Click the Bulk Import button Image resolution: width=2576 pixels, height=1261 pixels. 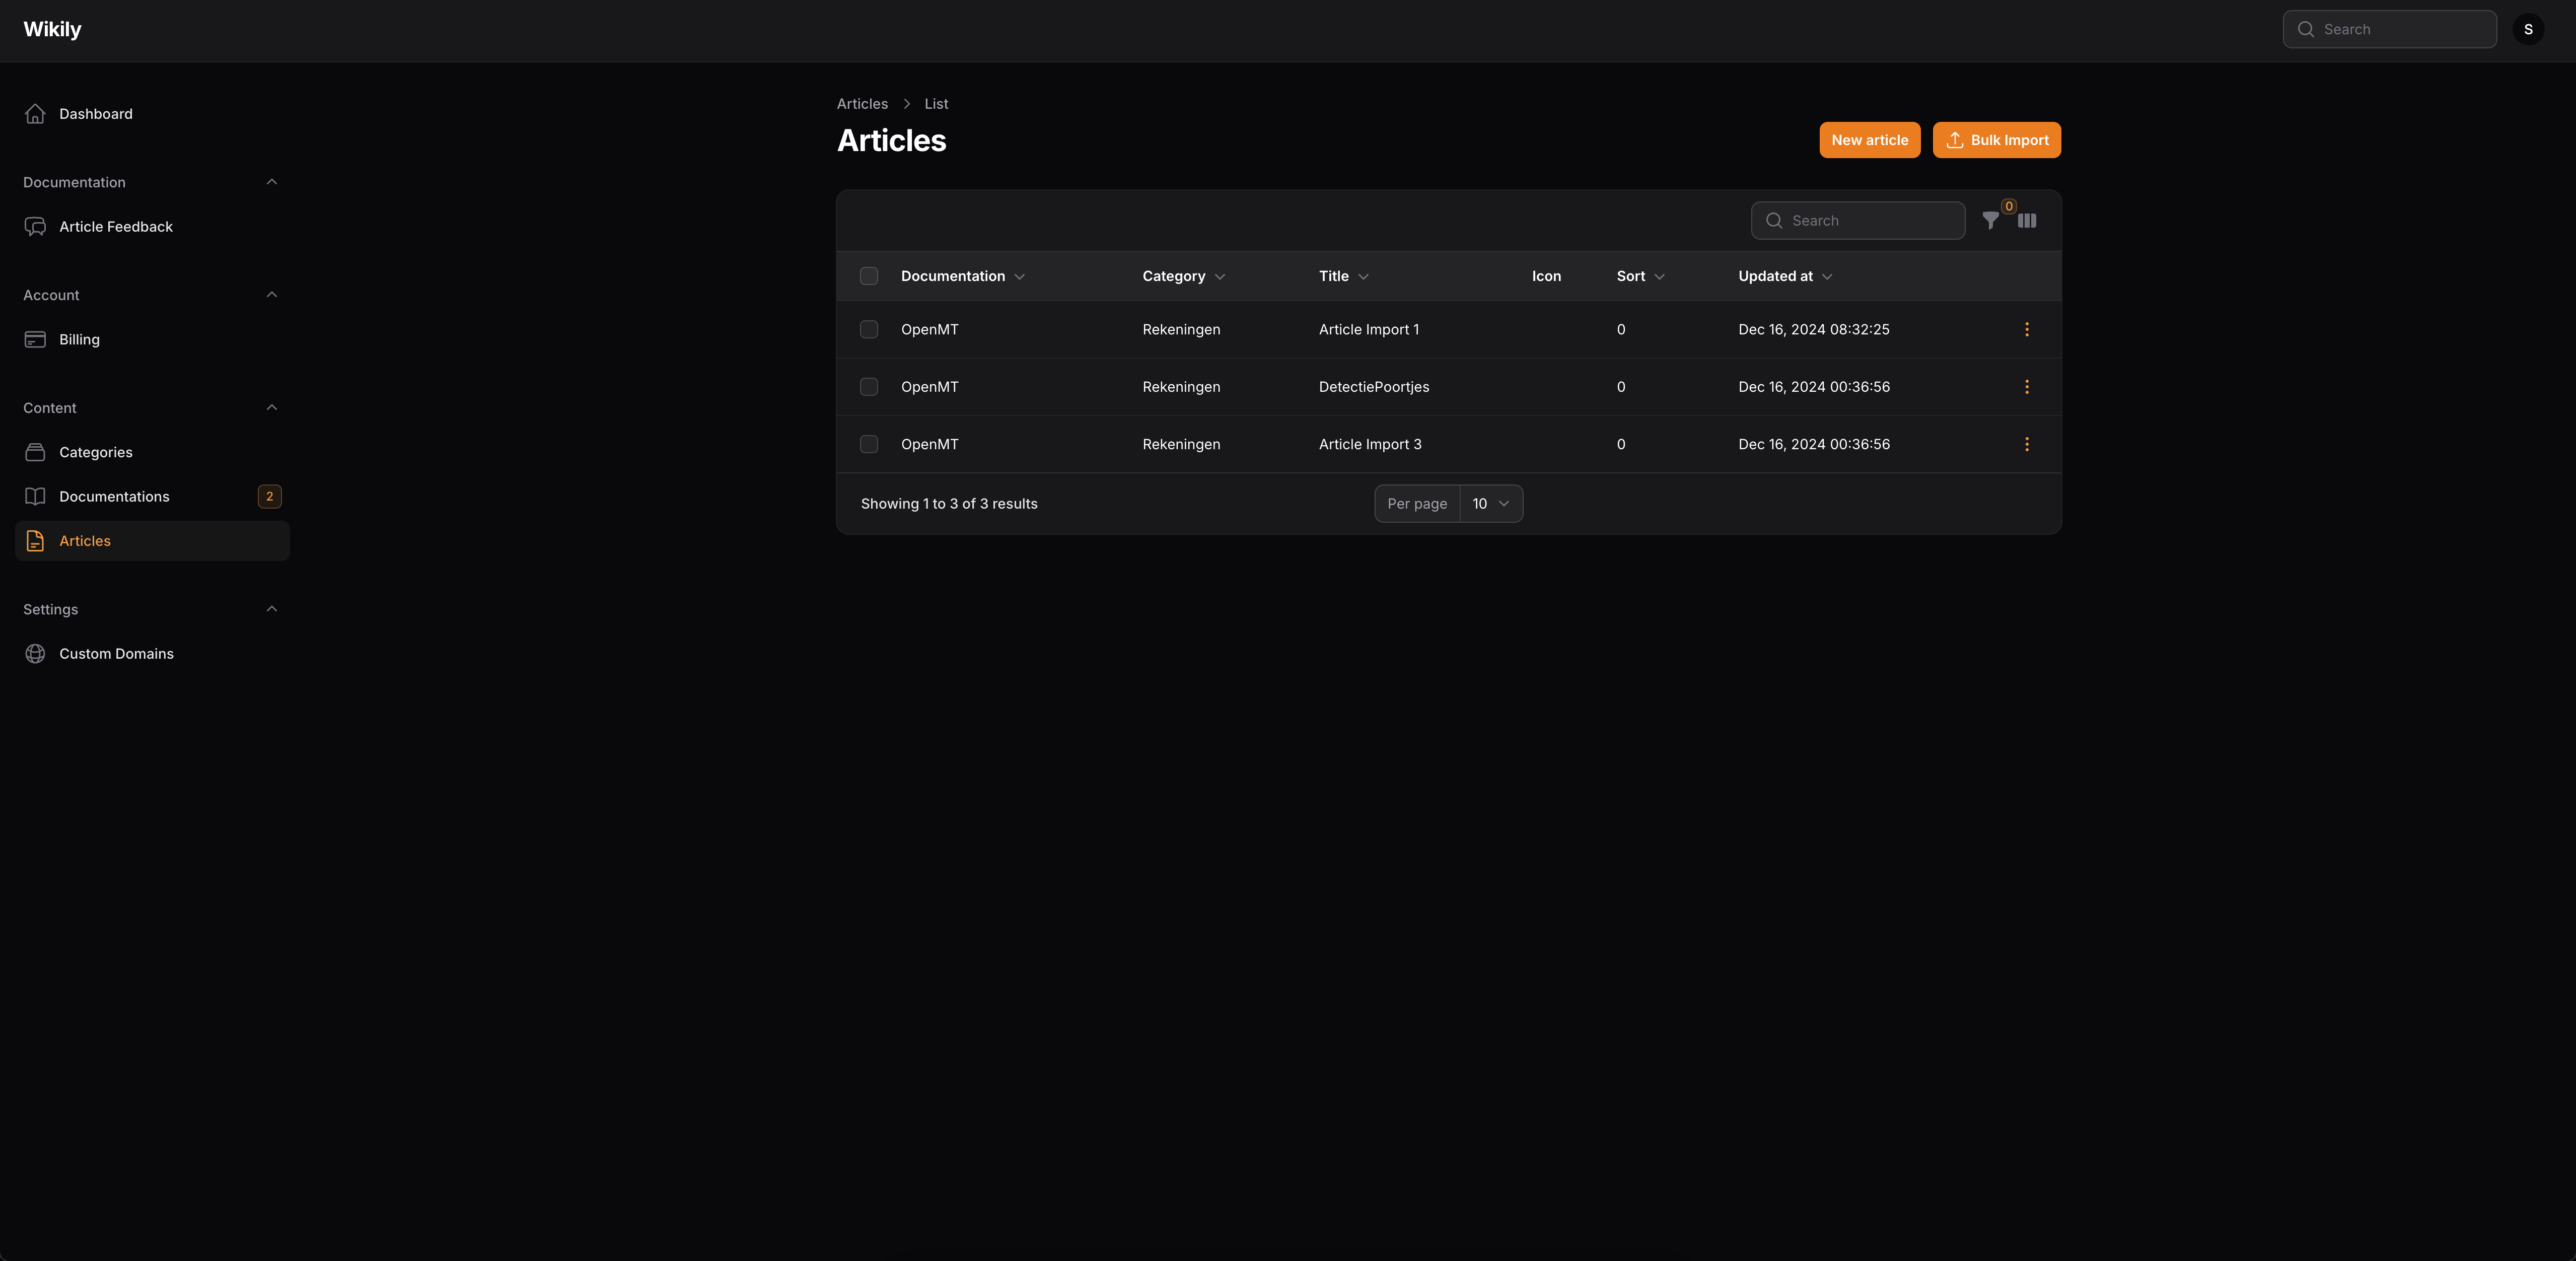click(x=1996, y=140)
